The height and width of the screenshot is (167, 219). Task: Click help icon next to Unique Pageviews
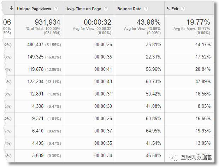56,8
